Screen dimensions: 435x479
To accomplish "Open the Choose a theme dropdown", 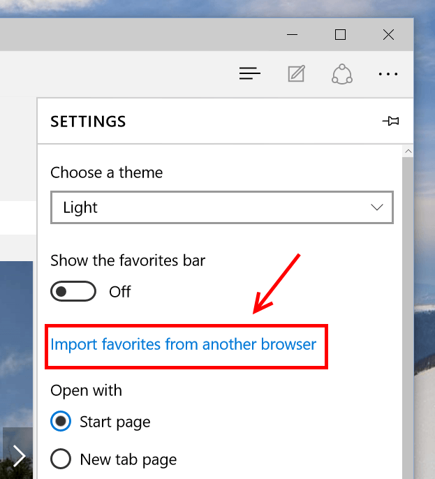I will click(x=222, y=207).
